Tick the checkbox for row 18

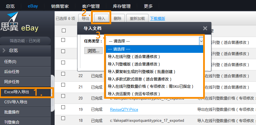pos(63,118)
